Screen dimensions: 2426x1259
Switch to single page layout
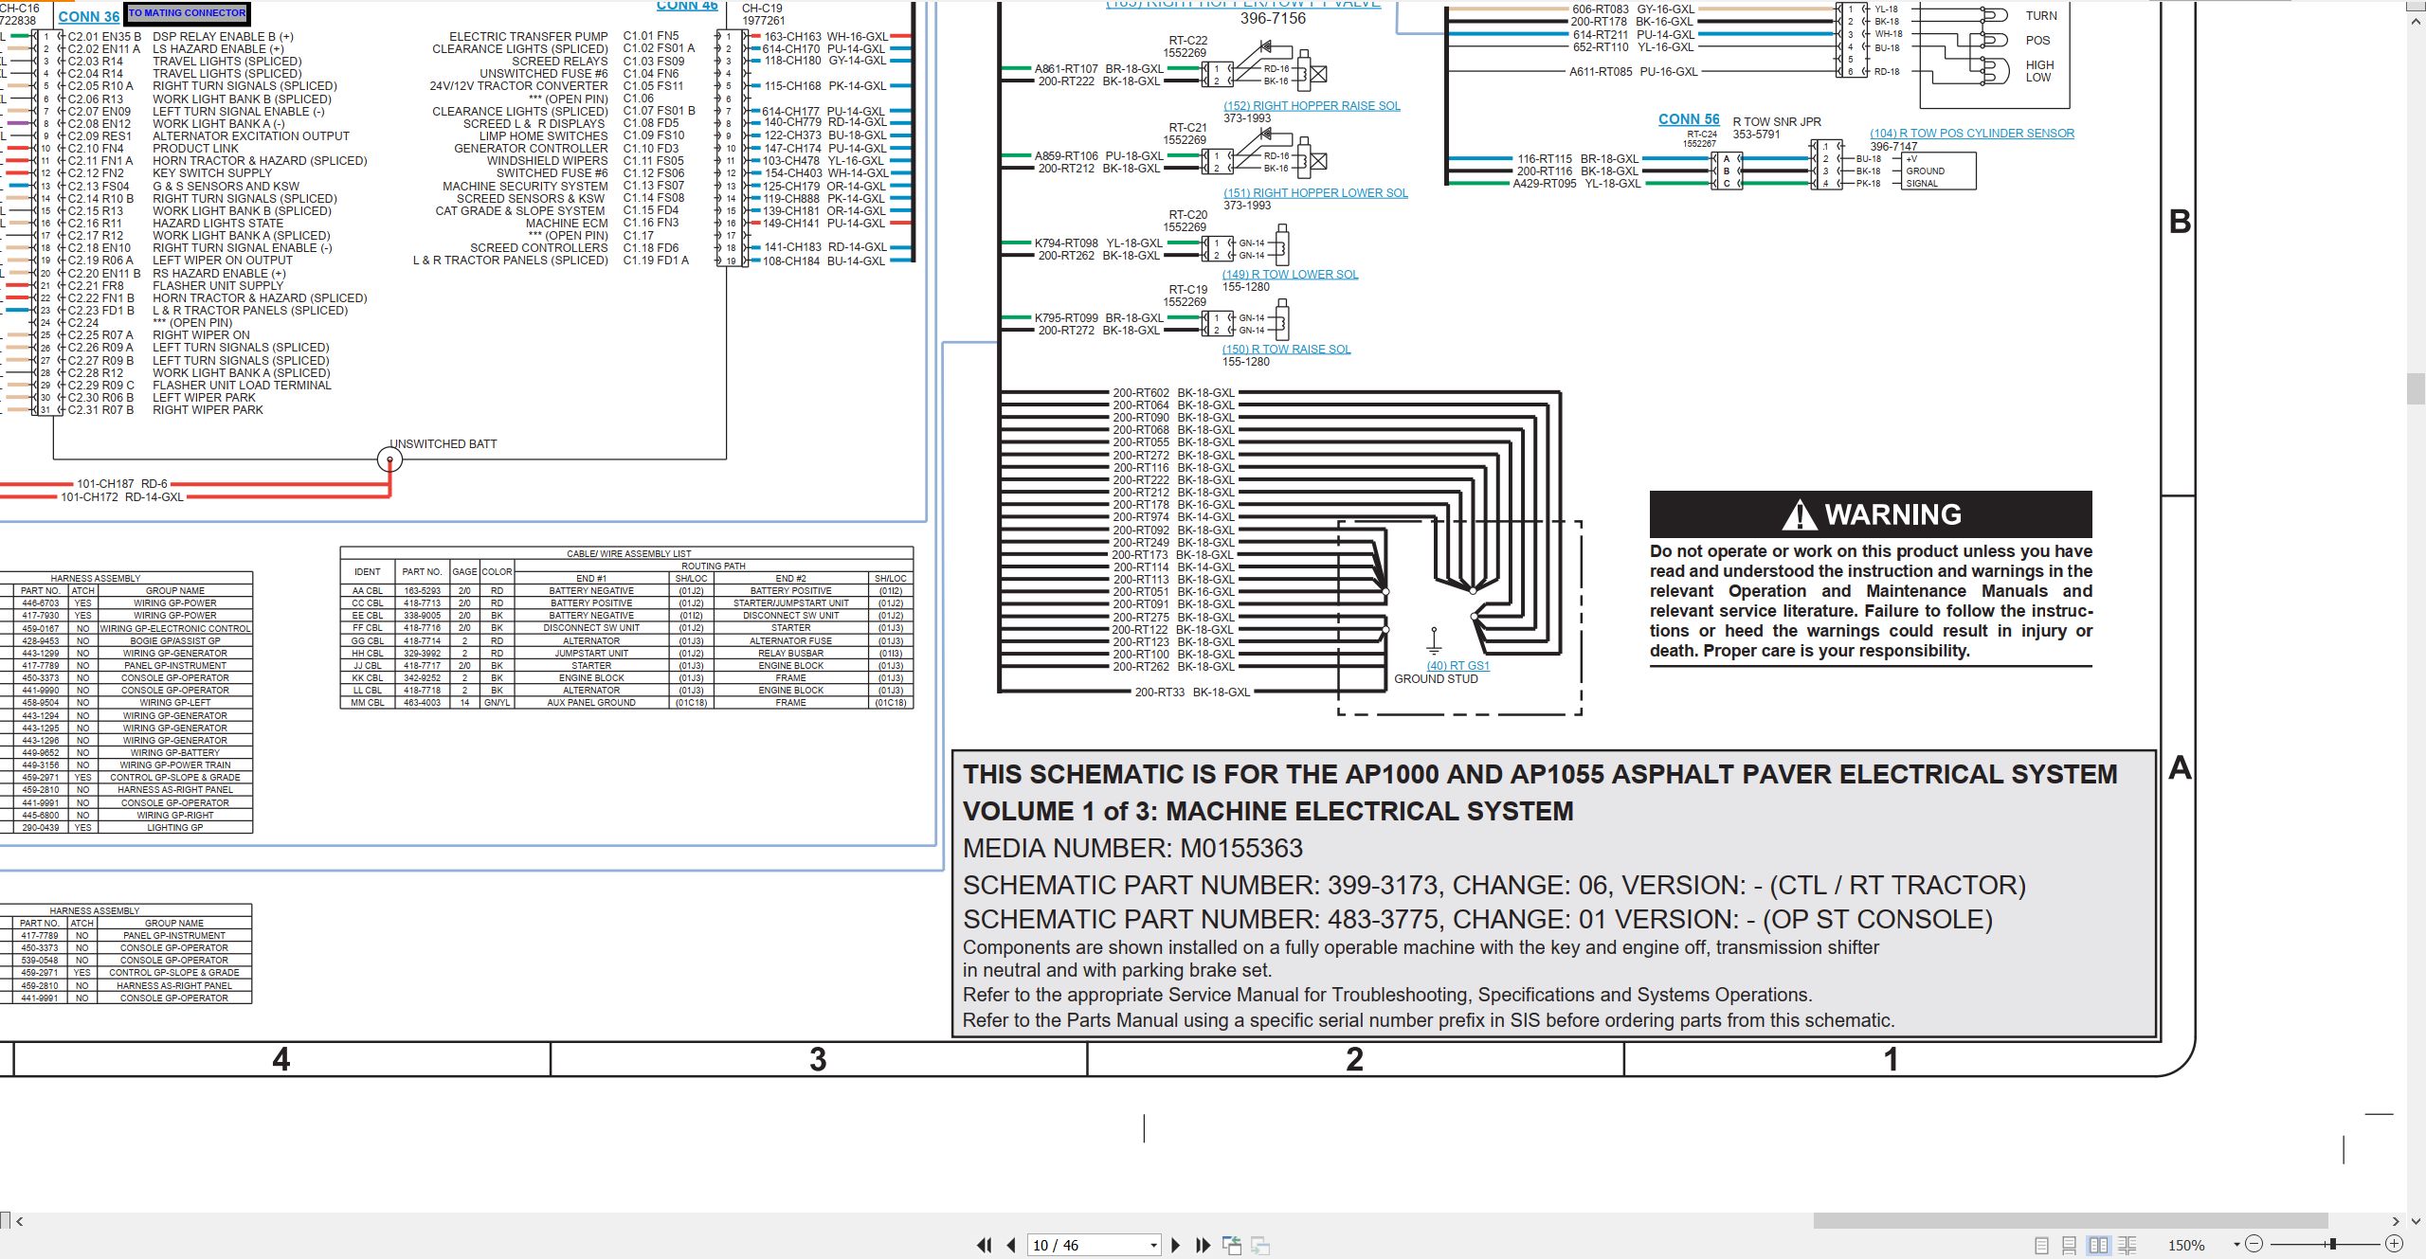(2041, 1245)
